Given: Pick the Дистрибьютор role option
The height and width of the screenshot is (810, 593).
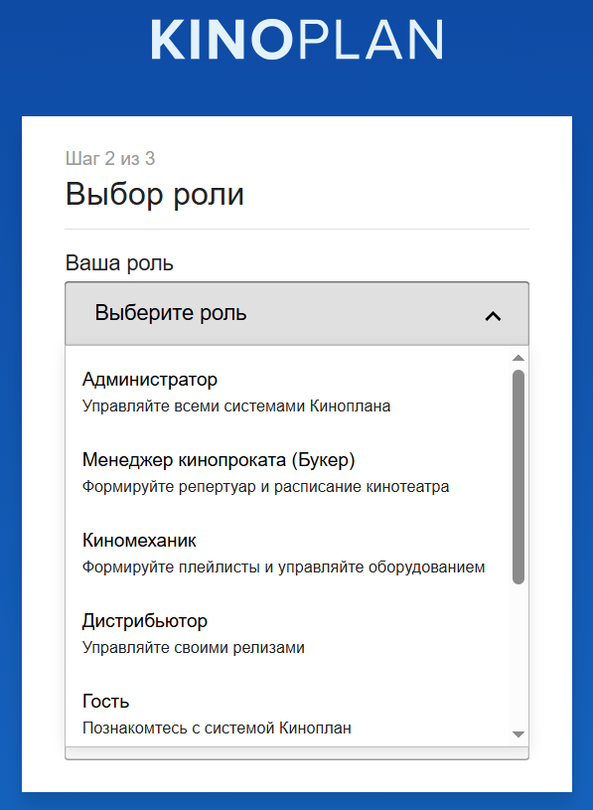Looking at the screenshot, I should coord(287,633).
